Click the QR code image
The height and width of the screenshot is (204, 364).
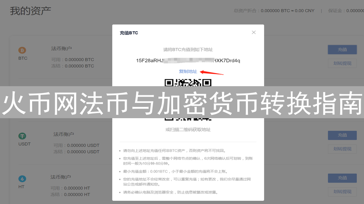tap(188, 100)
